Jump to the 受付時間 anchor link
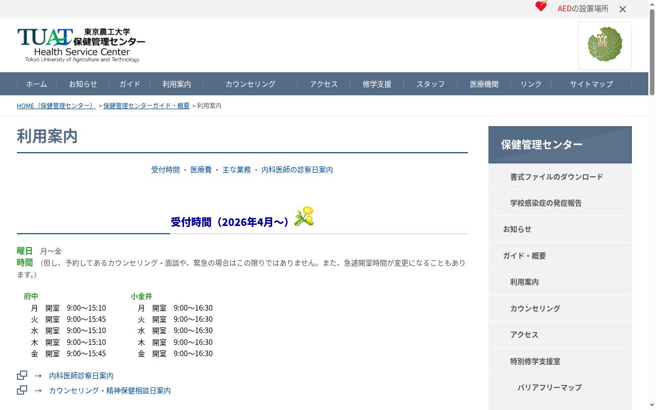 166,170
